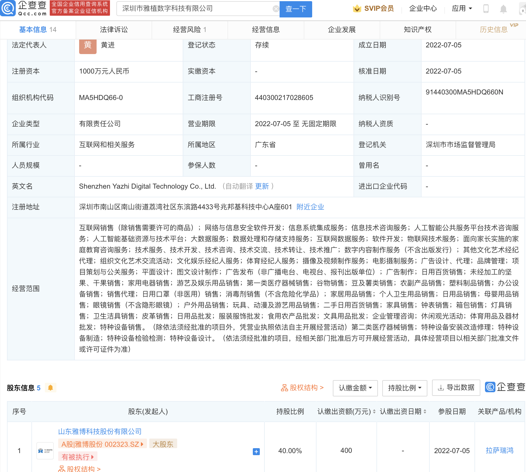Image resolution: width=526 pixels, height=472 pixels.
Task: Select the 基本信息 tab
Action: click(x=38, y=30)
